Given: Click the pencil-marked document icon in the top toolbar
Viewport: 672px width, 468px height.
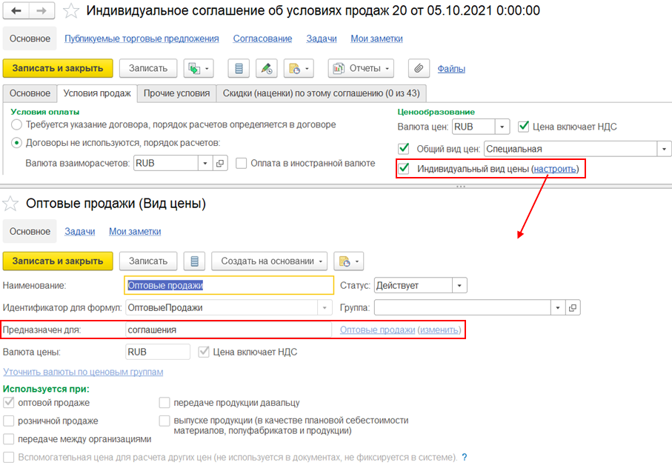Looking at the screenshot, I should click(267, 68).
